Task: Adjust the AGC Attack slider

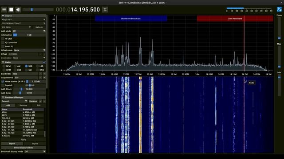Action: 29,89
